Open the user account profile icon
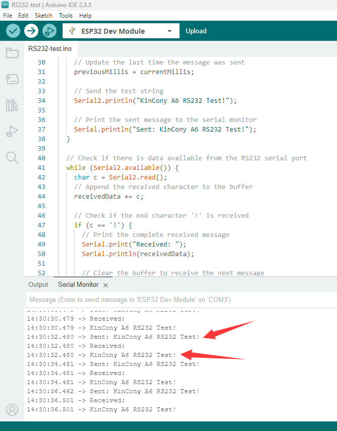 point(12,409)
